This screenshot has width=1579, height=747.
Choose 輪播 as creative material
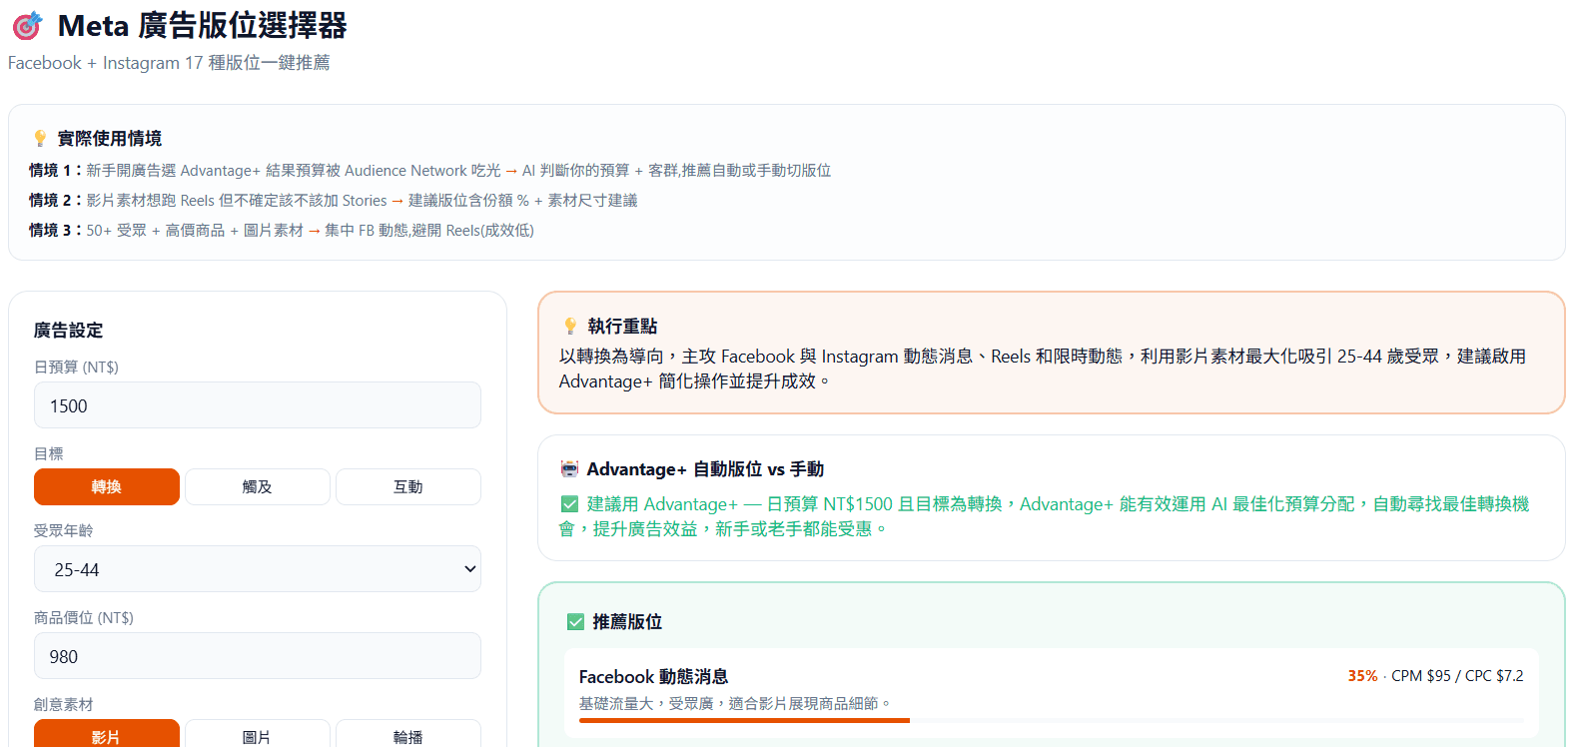(x=408, y=733)
